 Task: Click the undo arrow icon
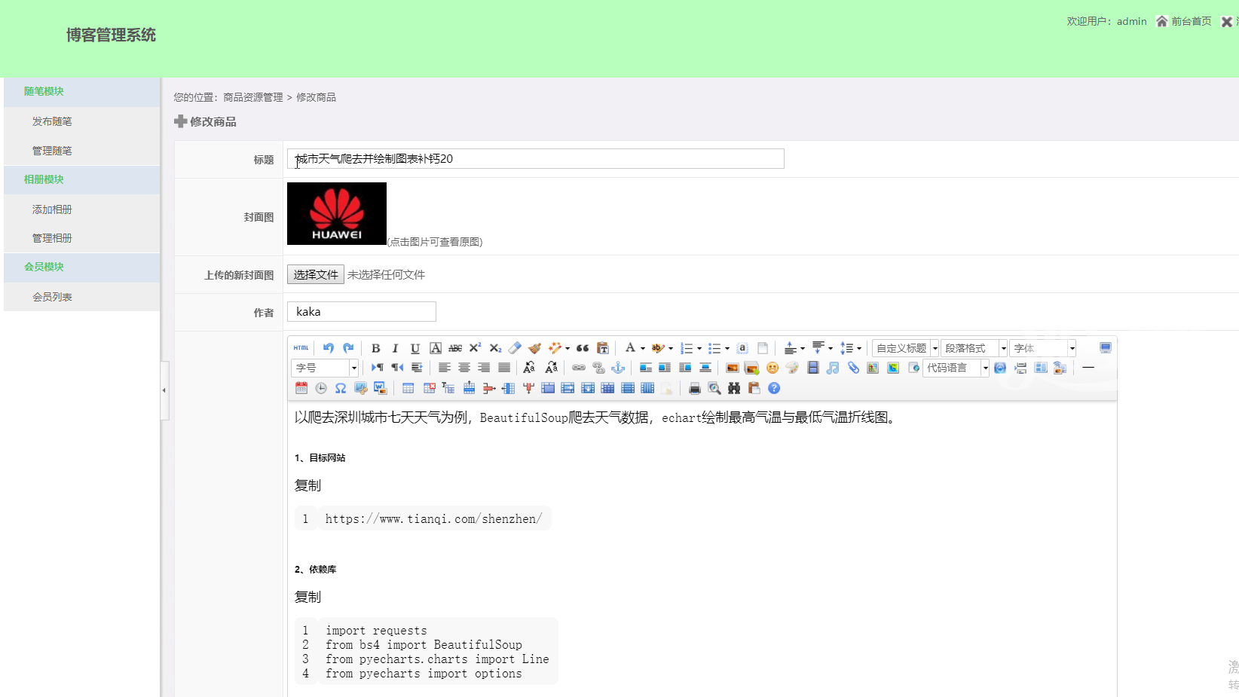click(328, 348)
